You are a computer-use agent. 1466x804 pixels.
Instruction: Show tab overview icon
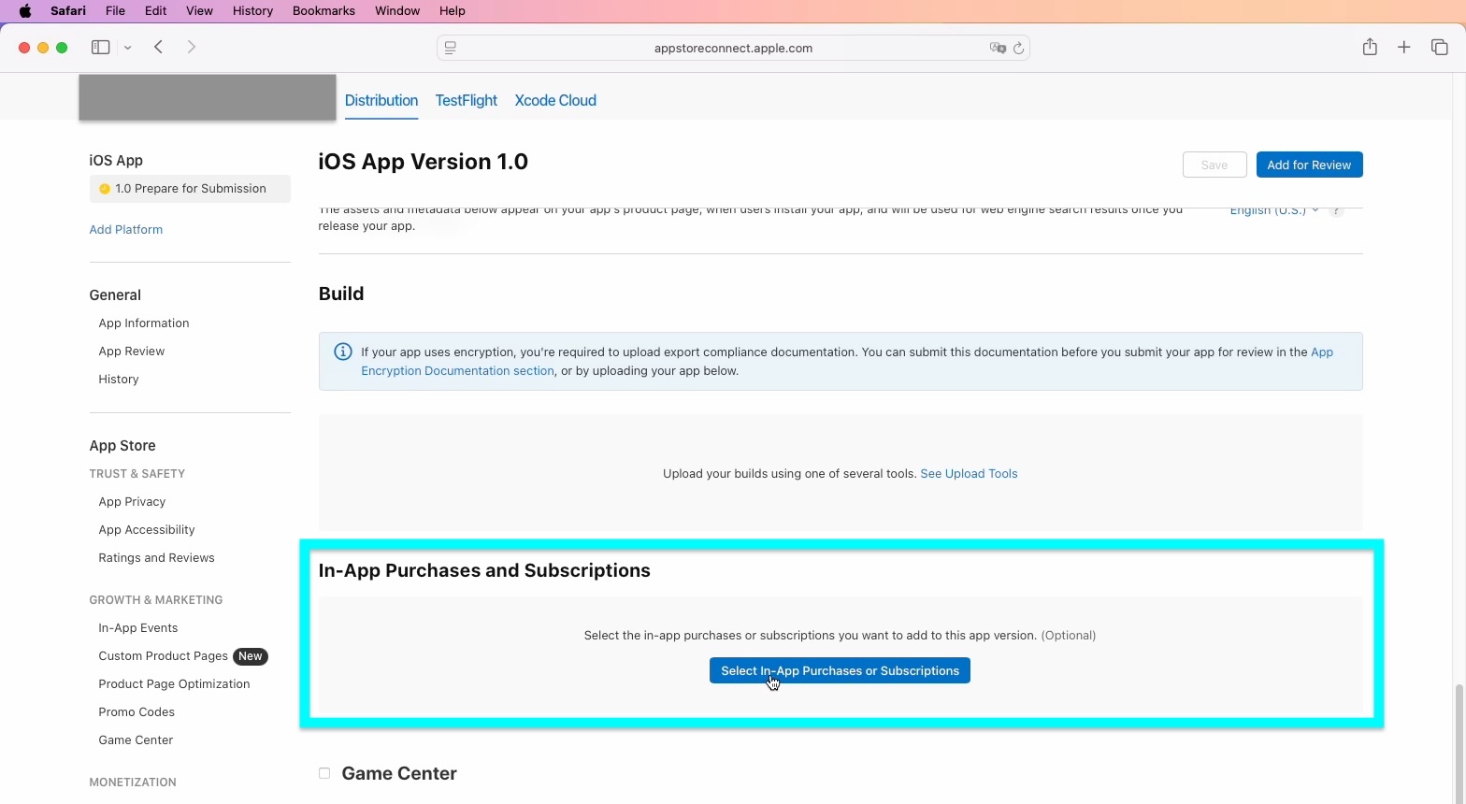tap(1439, 48)
